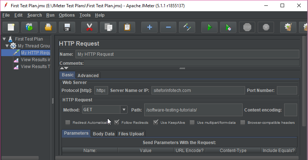Click the First Test Plan flask icon

point(10,39)
